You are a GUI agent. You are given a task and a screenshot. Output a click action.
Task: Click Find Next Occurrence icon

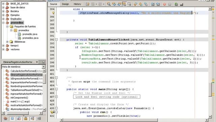pyautogui.click(x=119, y=4)
